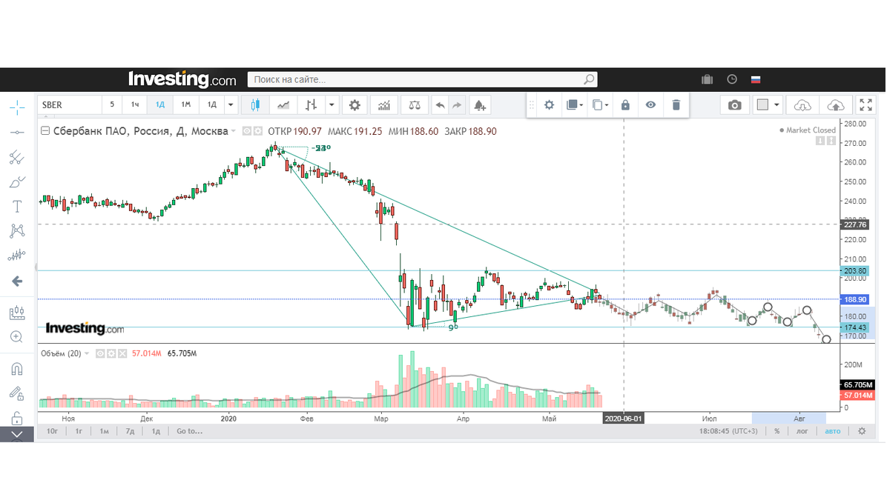Toggle the авто scale
Screen dimensions: 890x500
[x=833, y=431]
